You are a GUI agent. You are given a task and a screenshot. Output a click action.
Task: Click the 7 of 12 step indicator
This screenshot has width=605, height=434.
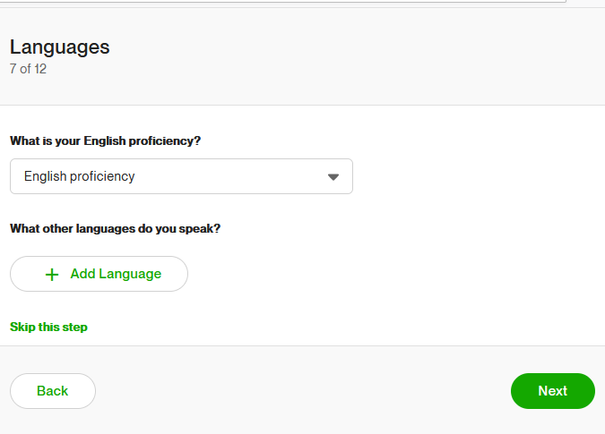[28, 69]
